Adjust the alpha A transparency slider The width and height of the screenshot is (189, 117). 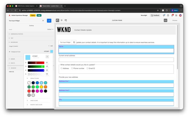coord(36,74)
